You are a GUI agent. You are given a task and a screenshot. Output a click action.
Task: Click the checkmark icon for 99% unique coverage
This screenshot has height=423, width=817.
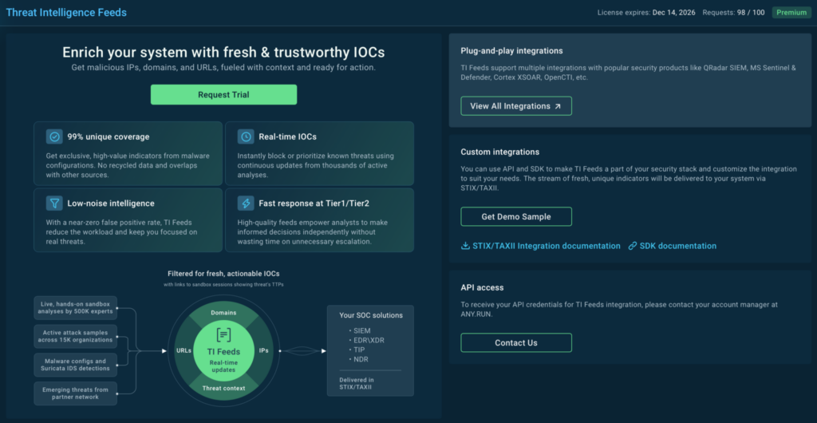[x=54, y=136]
